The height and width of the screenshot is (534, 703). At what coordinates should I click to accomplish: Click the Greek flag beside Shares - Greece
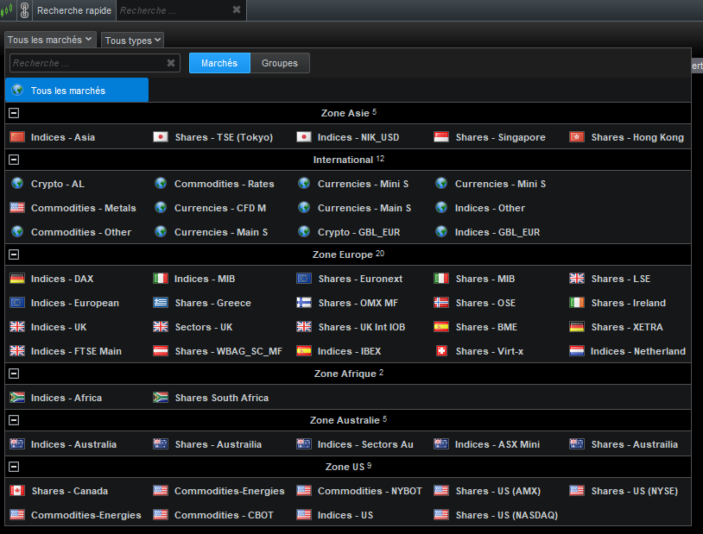click(x=161, y=303)
